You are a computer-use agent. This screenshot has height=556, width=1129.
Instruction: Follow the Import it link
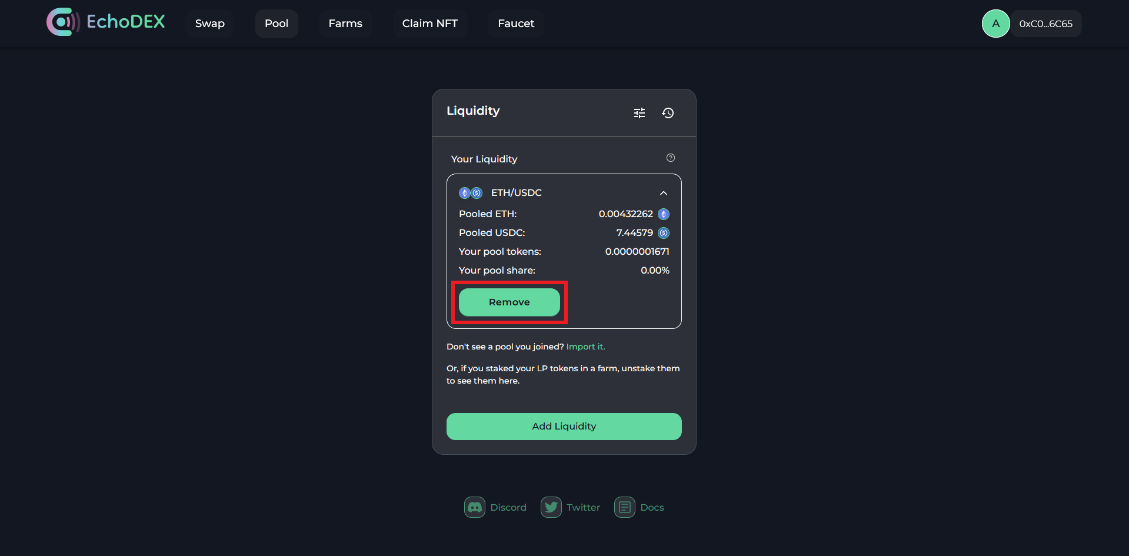(x=585, y=347)
